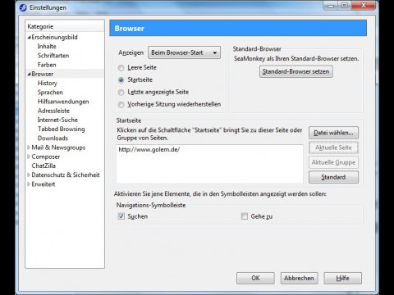Confirm settings with OK button
Viewport: 394px width, 295px height.
[x=255, y=278]
